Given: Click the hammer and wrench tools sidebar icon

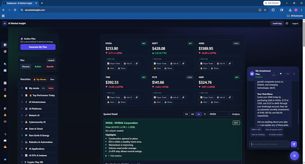Looking at the screenshot, I should click(5, 109).
